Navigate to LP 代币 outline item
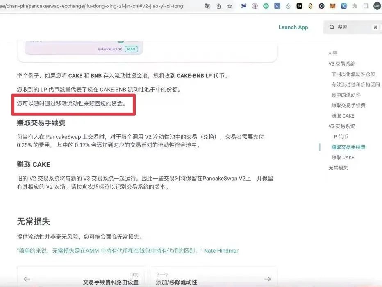382x287 pixels. [x=339, y=137]
